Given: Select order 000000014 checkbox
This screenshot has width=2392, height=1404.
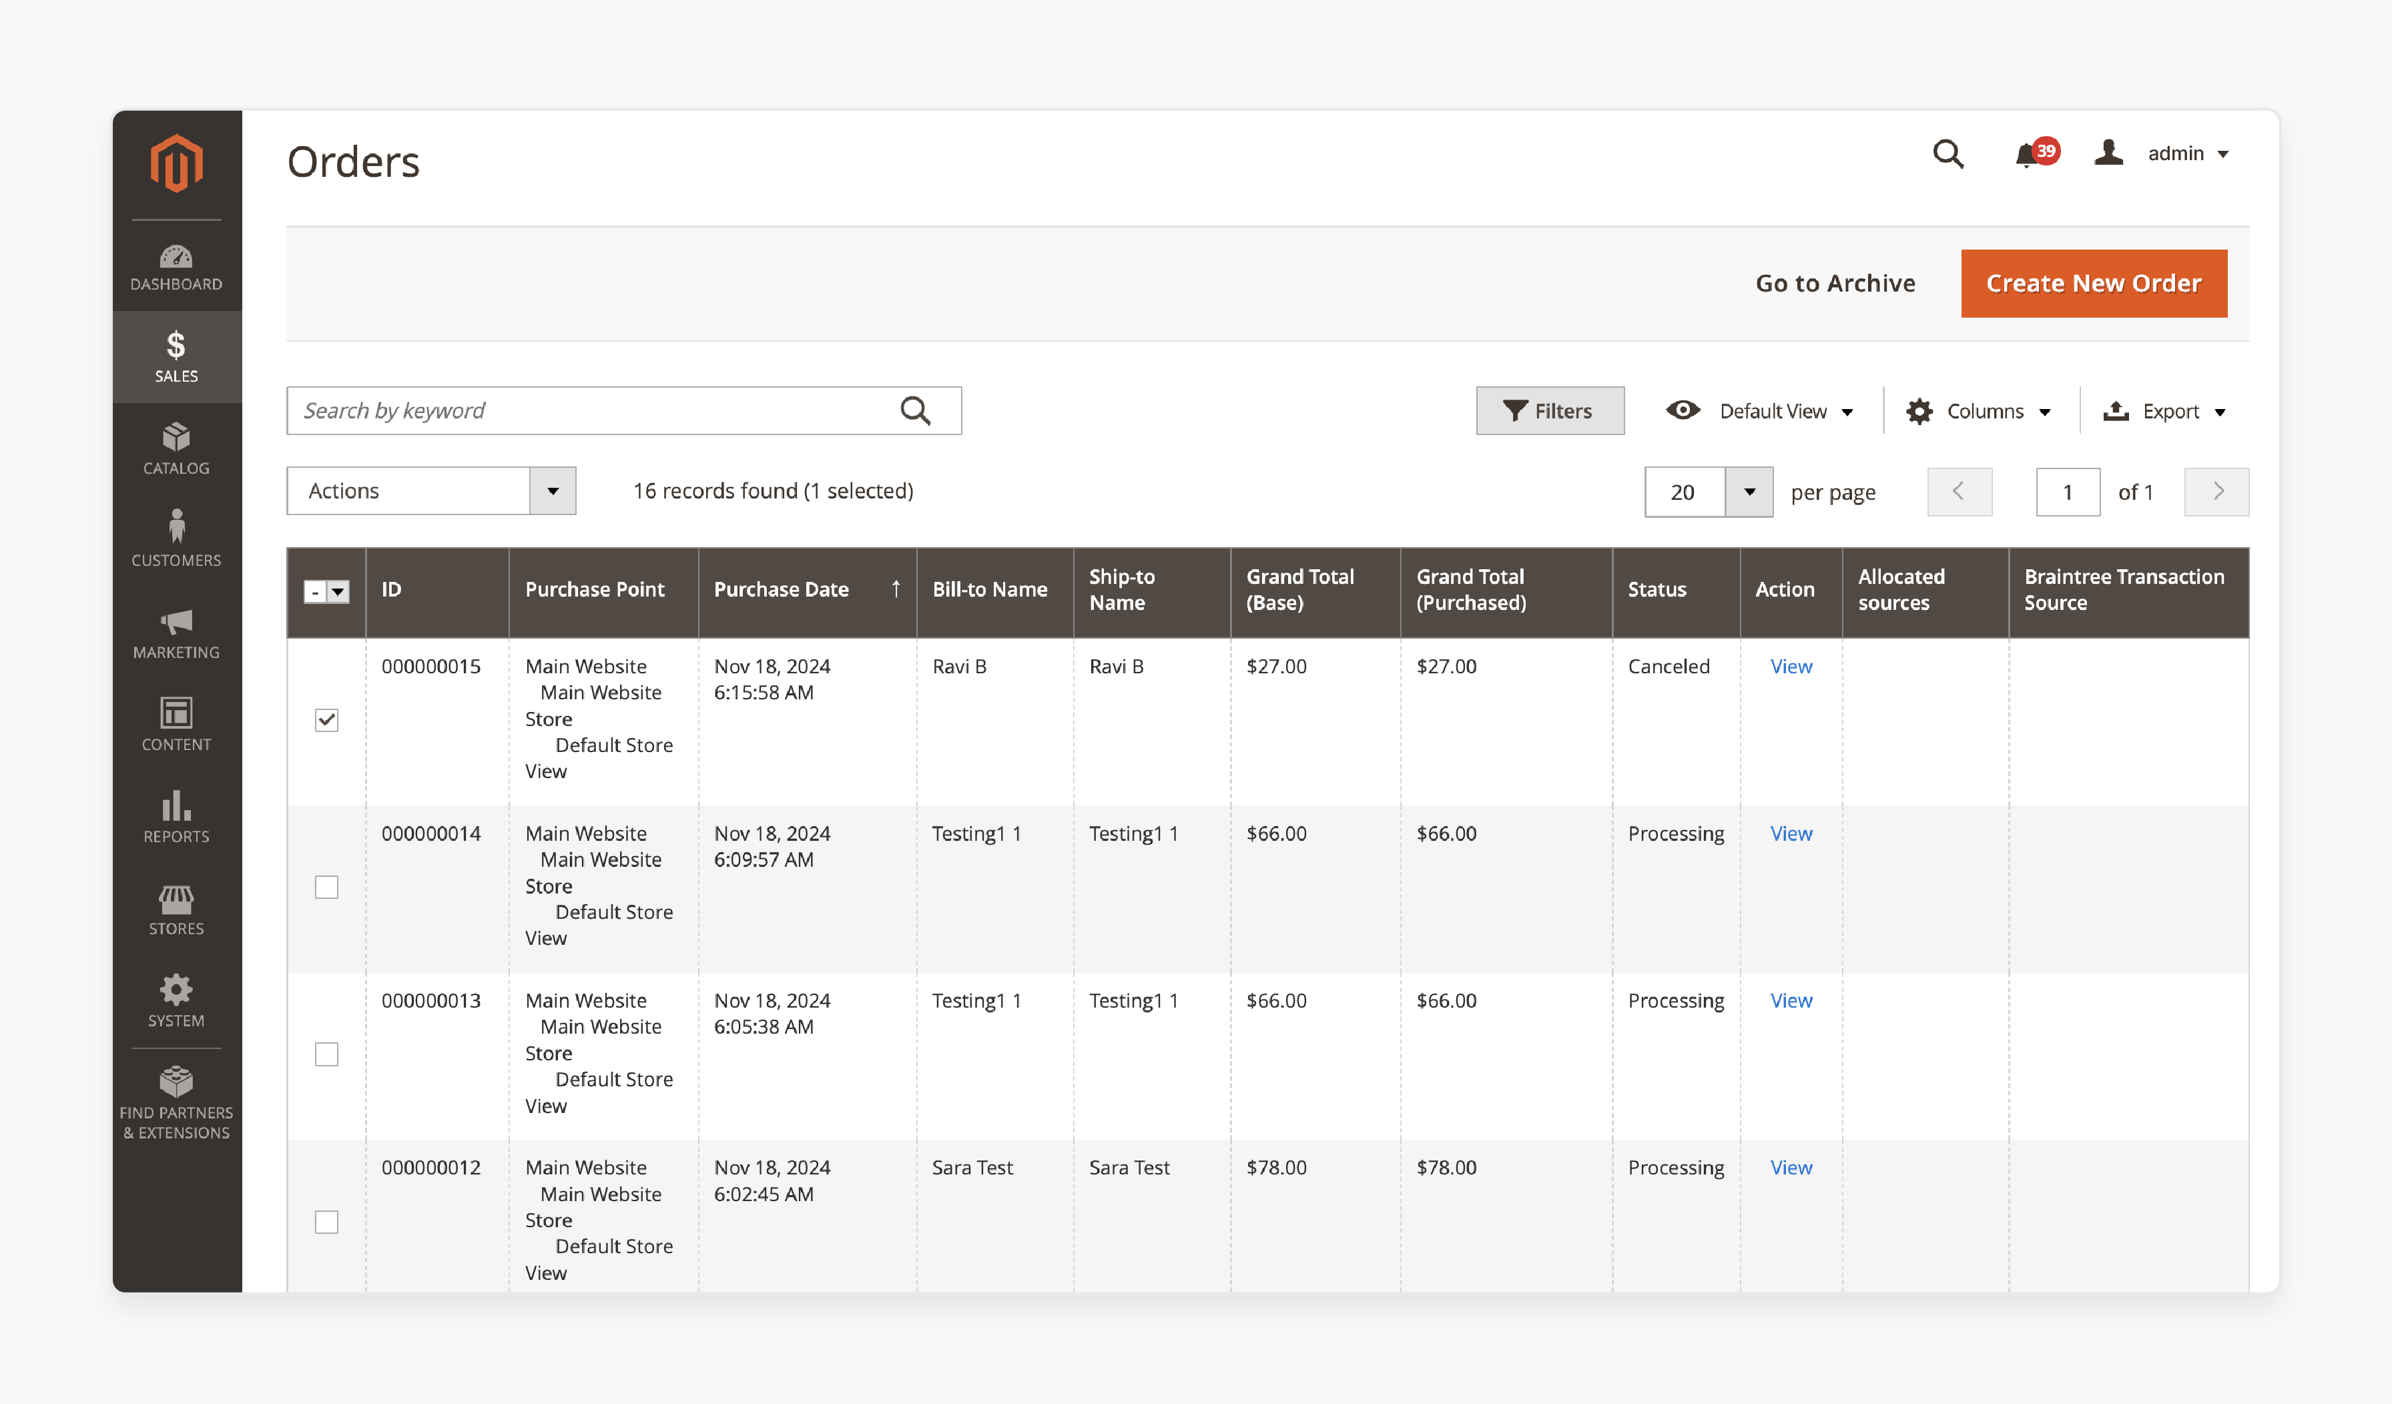Looking at the screenshot, I should coord(326,887).
